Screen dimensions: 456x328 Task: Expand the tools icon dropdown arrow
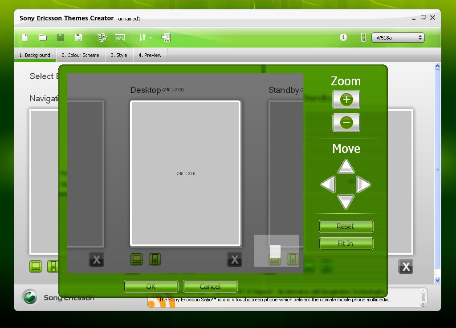150,38
